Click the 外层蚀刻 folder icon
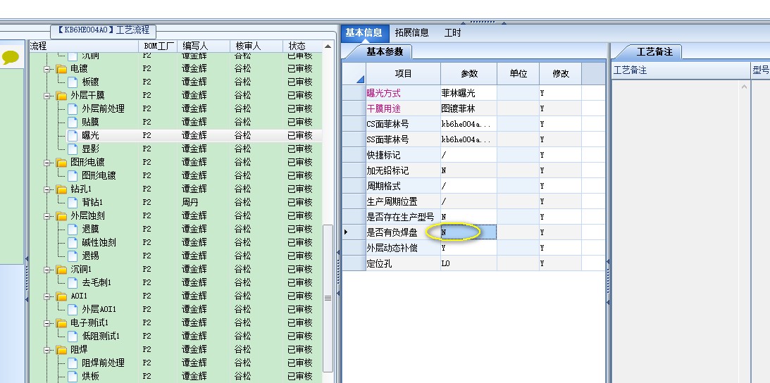 [x=61, y=216]
